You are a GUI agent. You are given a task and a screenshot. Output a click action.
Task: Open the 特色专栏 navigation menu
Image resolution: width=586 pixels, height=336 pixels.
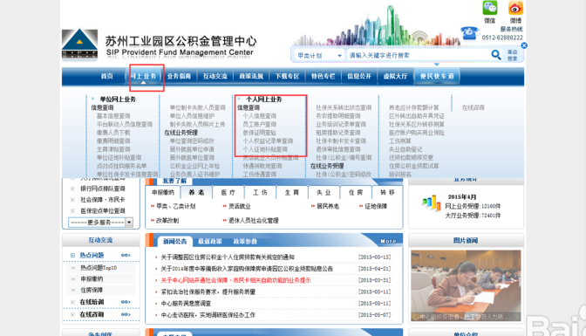pos(323,76)
